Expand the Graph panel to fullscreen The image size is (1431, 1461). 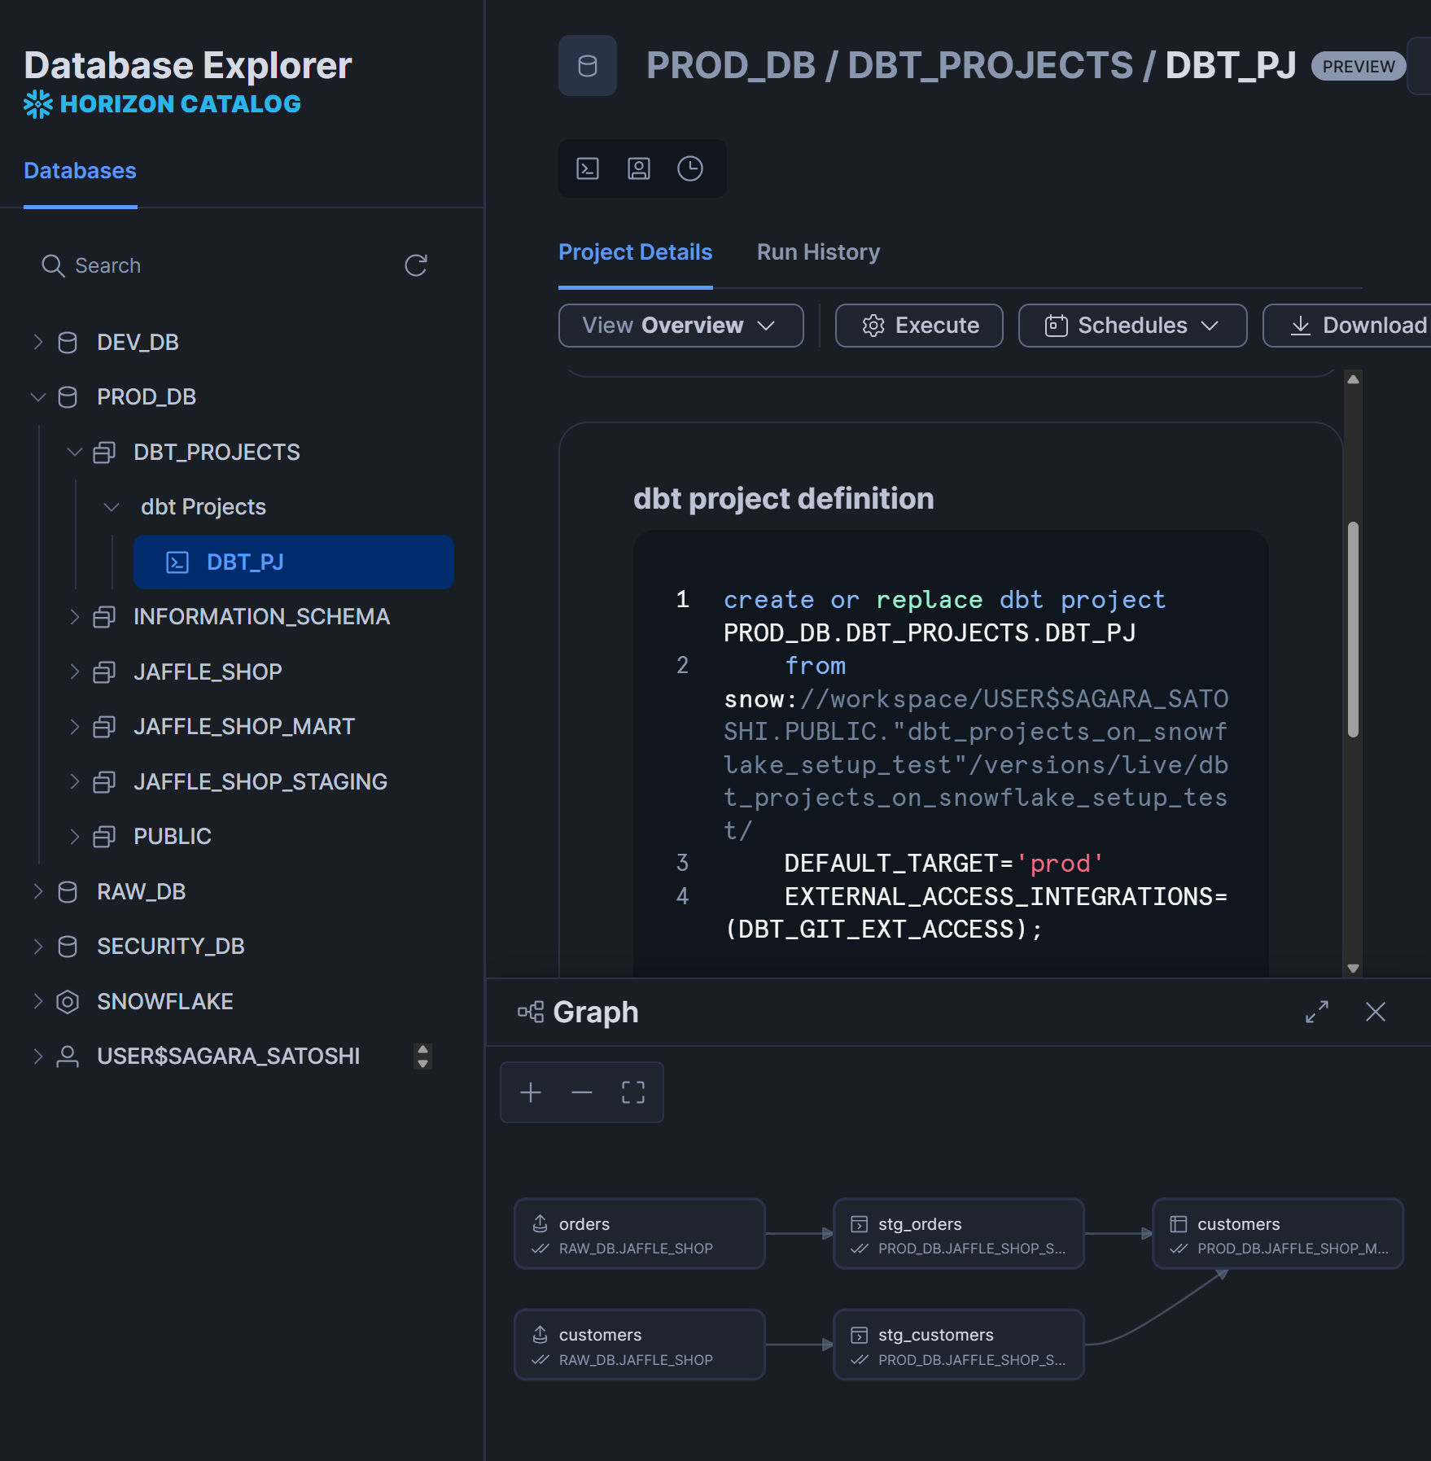(x=1317, y=1012)
